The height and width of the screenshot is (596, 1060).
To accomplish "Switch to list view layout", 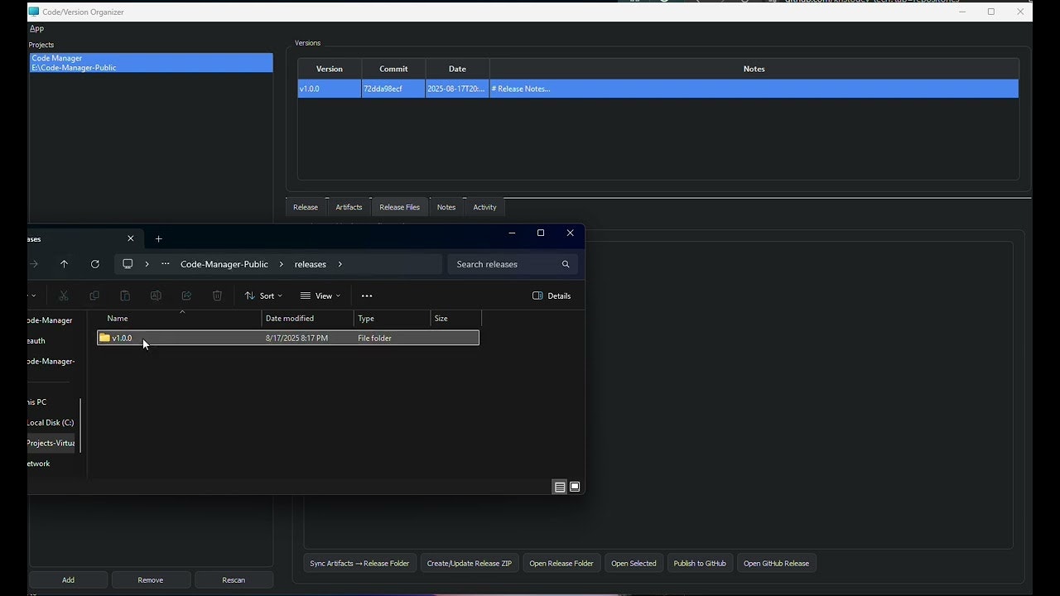I will (x=560, y=487).
